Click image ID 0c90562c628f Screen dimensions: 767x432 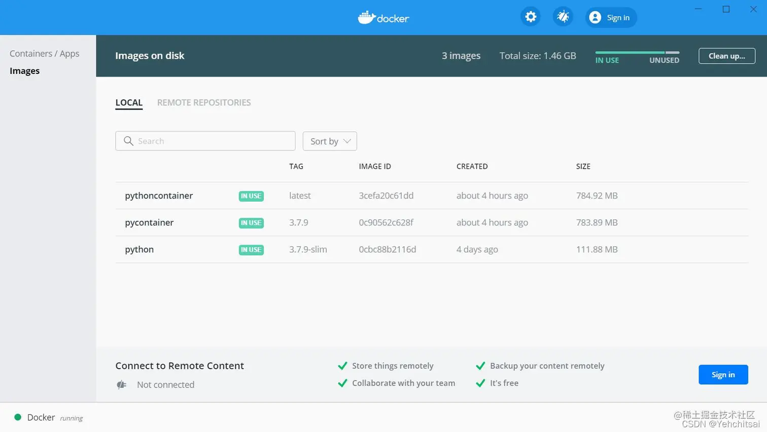point(386,222)
